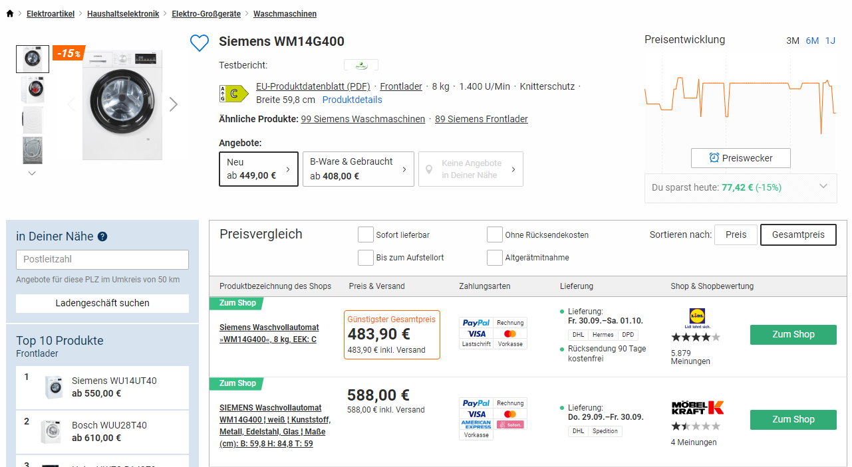Image resolution: width=852 pixels, height=467 pixels.
Task: Toggle the 'Altgerätmitnahme' checkbox
Action: tap(494, 257)
